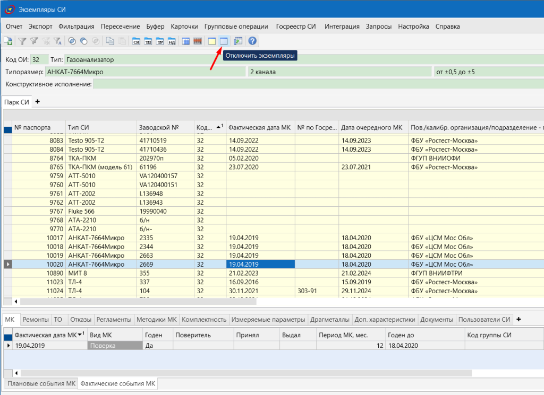Click the copy to buffer icon
Image resolution: width=544 pixels, height=395 pixels.
[x=110, y=41]
